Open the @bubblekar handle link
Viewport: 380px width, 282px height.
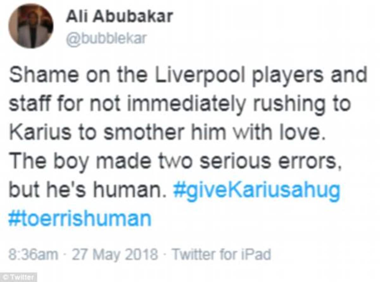tap(106, 39)
